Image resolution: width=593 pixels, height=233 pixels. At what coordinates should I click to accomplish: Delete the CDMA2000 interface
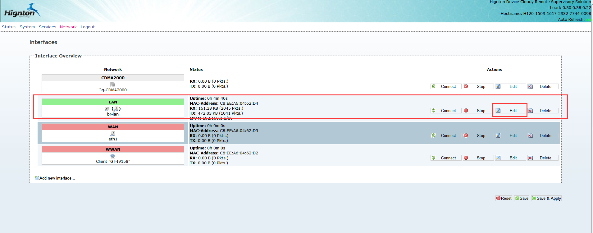pyautogui.click(x=542, y=87)
